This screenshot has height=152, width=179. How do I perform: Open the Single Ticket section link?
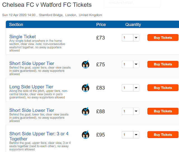click(23, 37)
